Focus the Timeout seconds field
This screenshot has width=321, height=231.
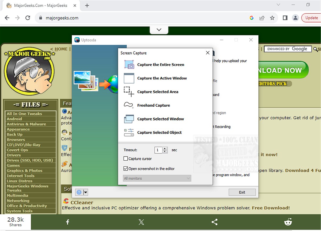(x=159, y=150)
